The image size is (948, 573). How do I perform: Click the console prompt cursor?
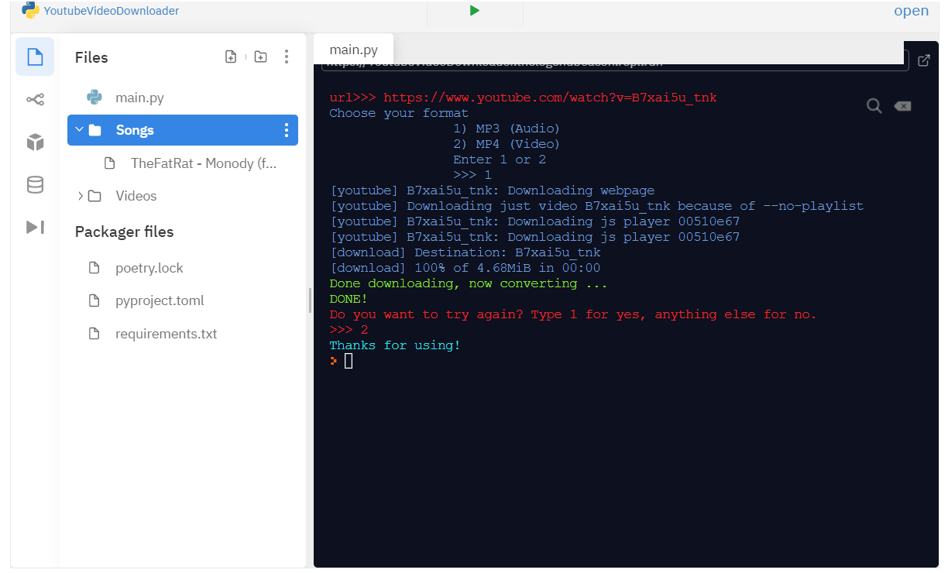[349, 361]
